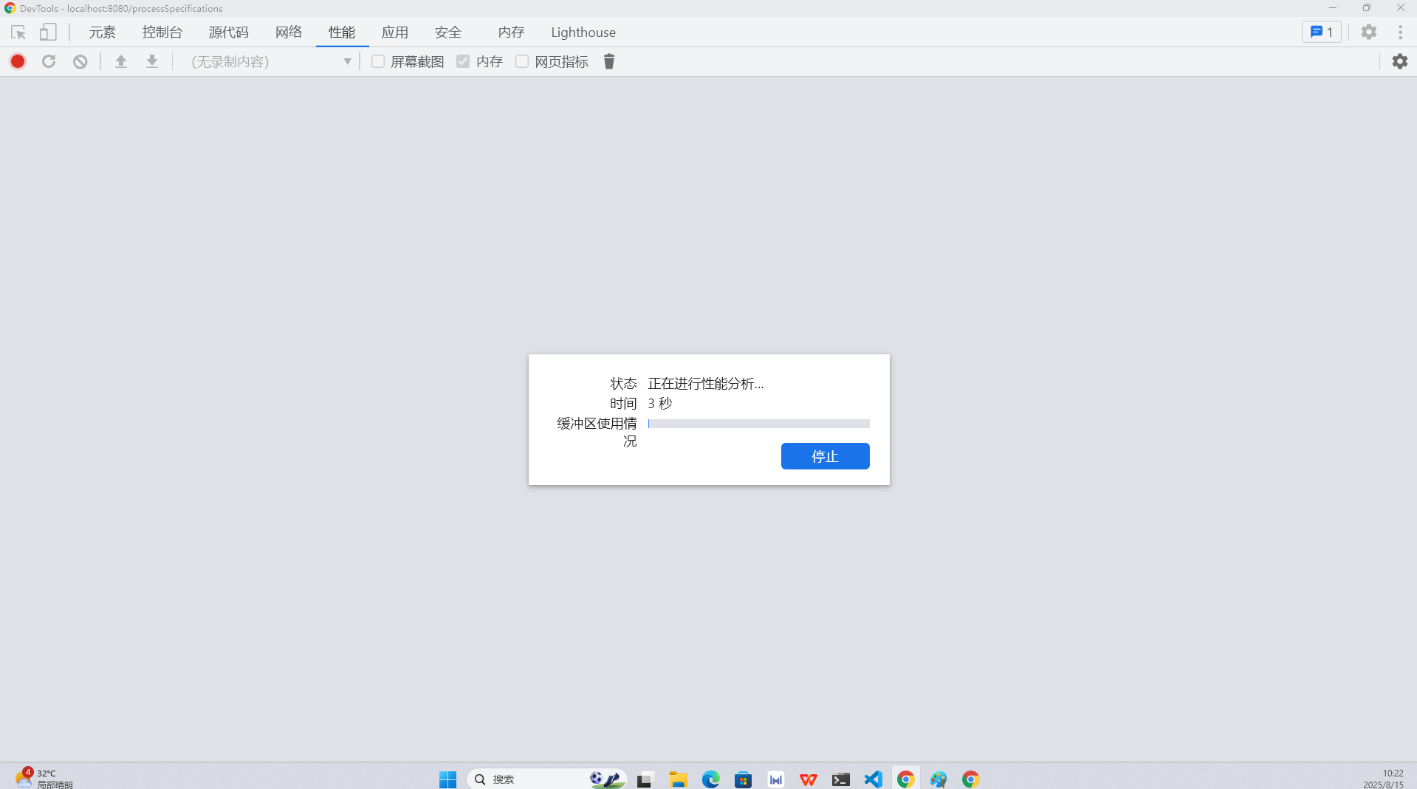This screenshot has width=1417, height=789.
Task: Click the status text 正在进行性能分析...
Action: (x=706, y=384)
